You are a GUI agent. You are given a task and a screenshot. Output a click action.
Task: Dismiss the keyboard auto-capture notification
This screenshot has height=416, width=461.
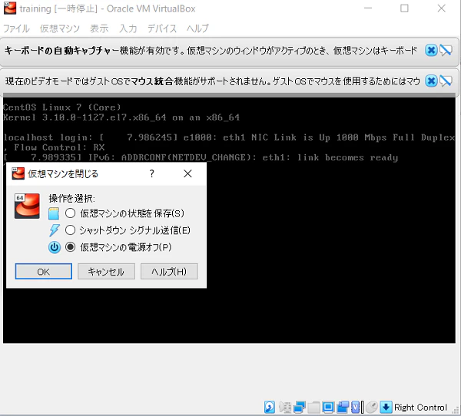pyautogui.click(x=431, y=50)
